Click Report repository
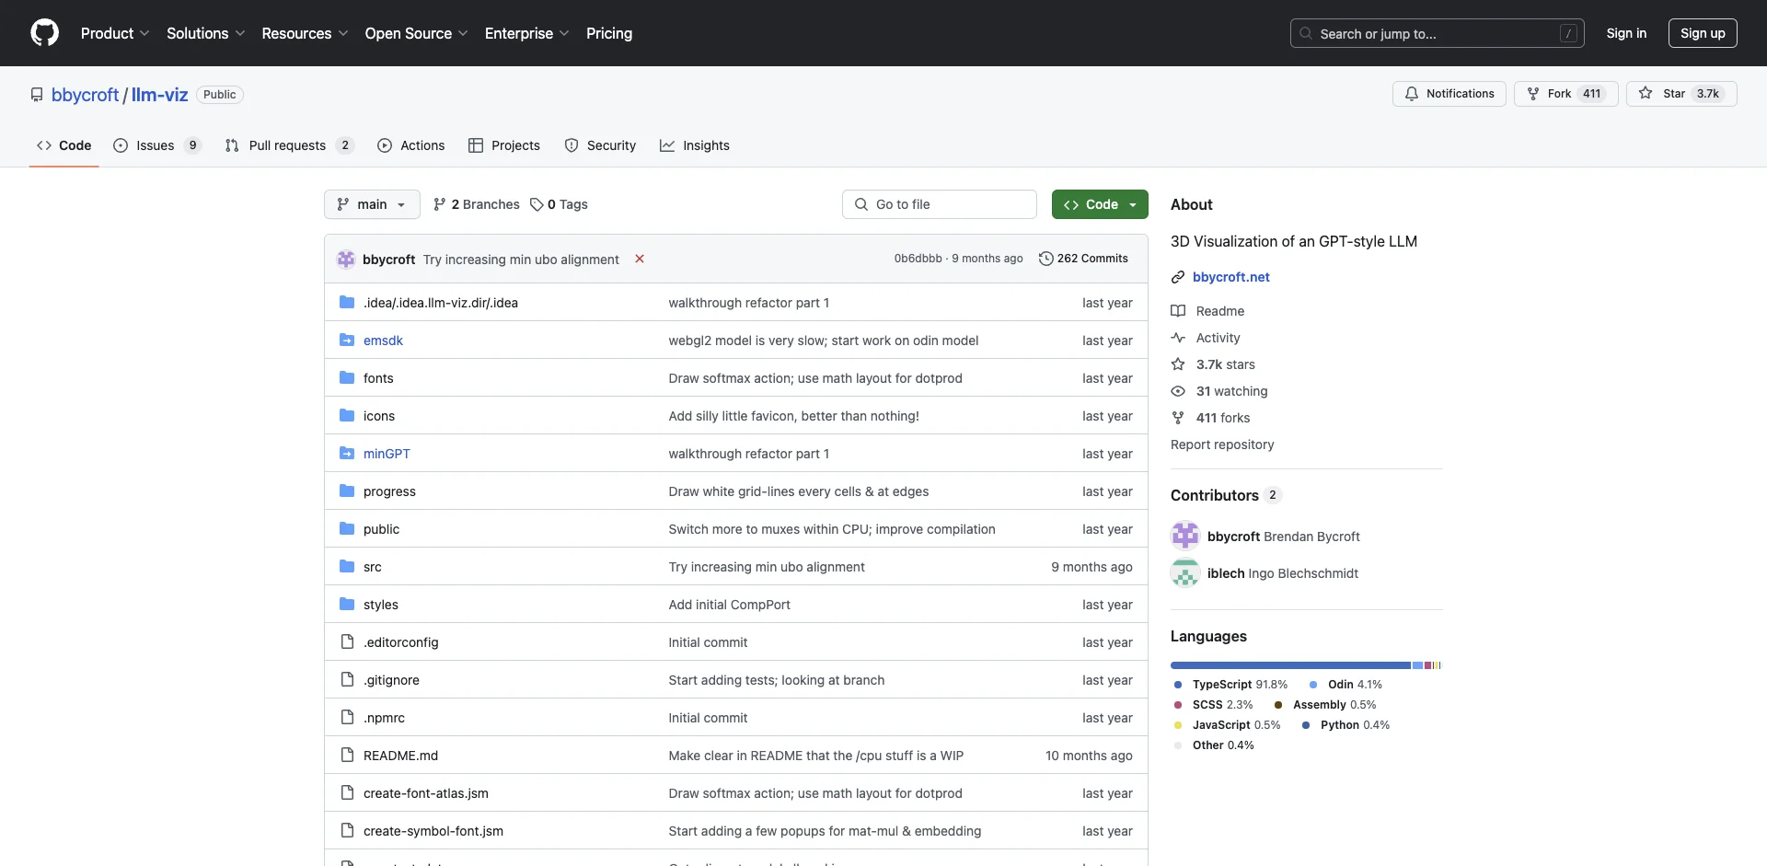Image resolution: width=1767 pixels, height=866 pixels. pyautogui.click(x=1222, y=445)
